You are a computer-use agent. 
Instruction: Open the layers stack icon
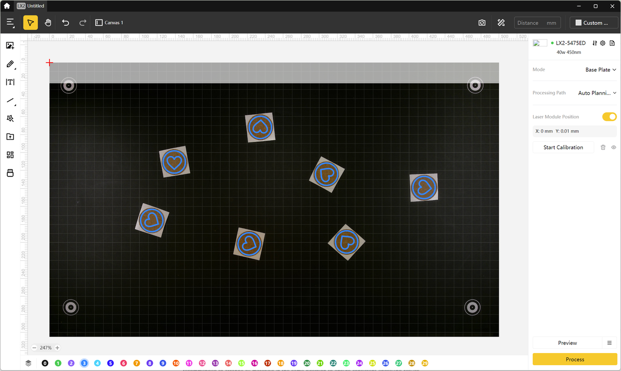[x=29, y=363]
